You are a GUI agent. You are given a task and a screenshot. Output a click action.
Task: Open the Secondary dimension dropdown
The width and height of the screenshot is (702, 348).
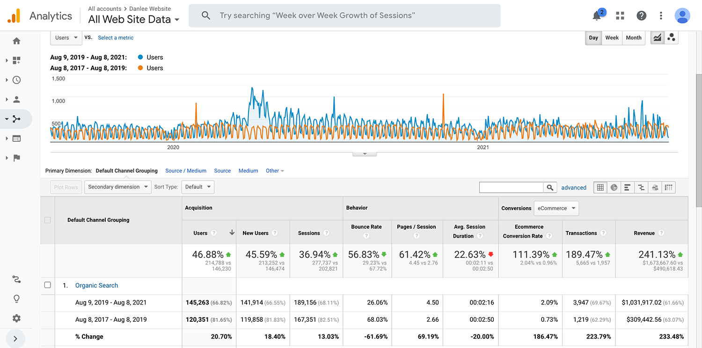pyautogui.click(x=118, y=187)
